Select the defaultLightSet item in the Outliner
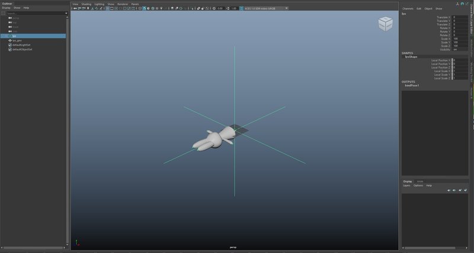The height and width of the screenshot is (253, 474). [21, 45]
